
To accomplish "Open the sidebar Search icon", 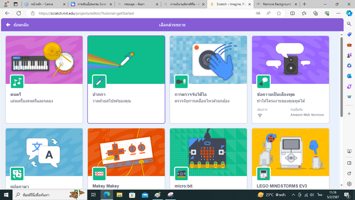I will 349,24.
